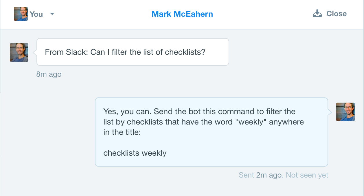The height and width of the screenshot is (196, 364).
Task: Click the "checklists weekly" command text
Action: tap(135, 153)
